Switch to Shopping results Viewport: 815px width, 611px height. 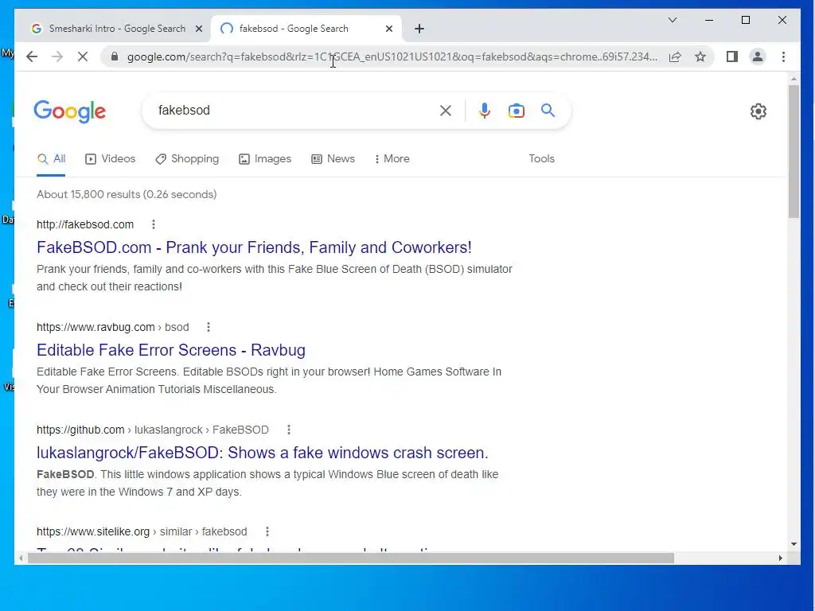click(x=187, y=158)
